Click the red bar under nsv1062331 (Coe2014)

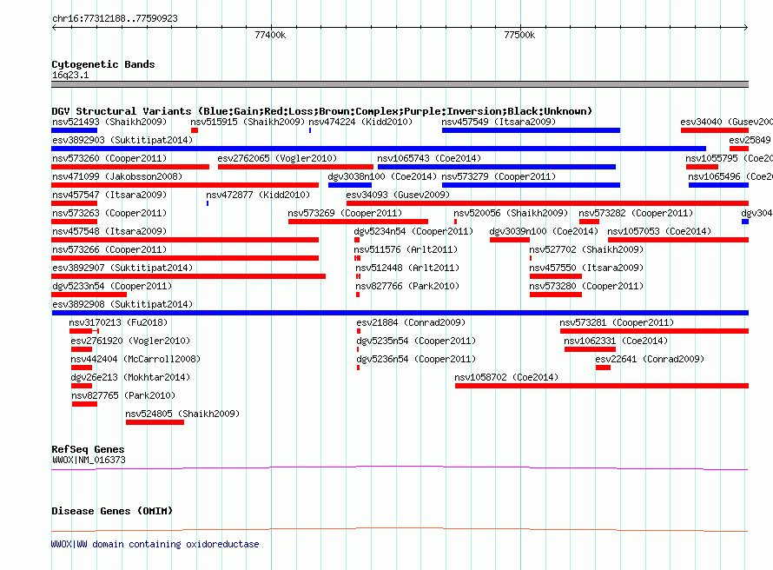coord(590,349)
